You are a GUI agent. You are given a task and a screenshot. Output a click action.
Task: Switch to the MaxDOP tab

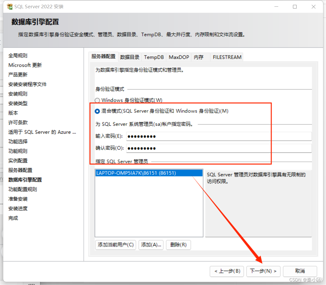[x=179, y=57]
